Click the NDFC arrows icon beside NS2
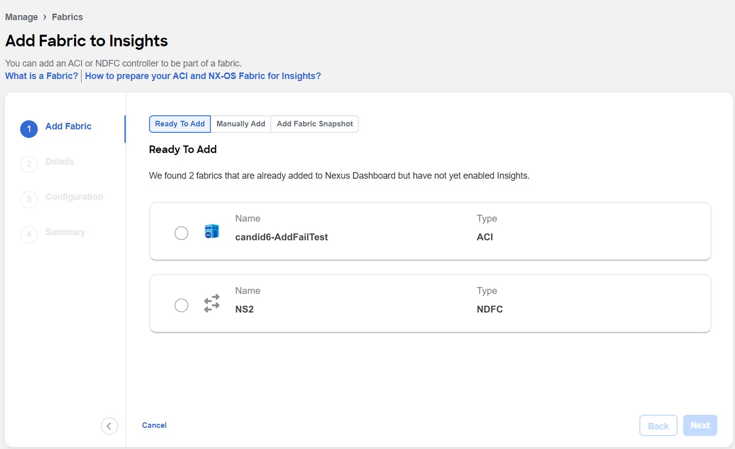This screenshot has width=735, height=449. (x=212, y=303)
